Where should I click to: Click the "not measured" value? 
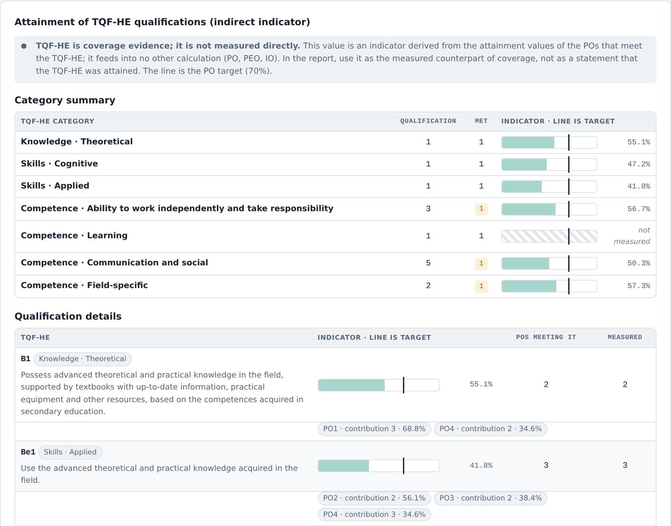click(632, 236)
